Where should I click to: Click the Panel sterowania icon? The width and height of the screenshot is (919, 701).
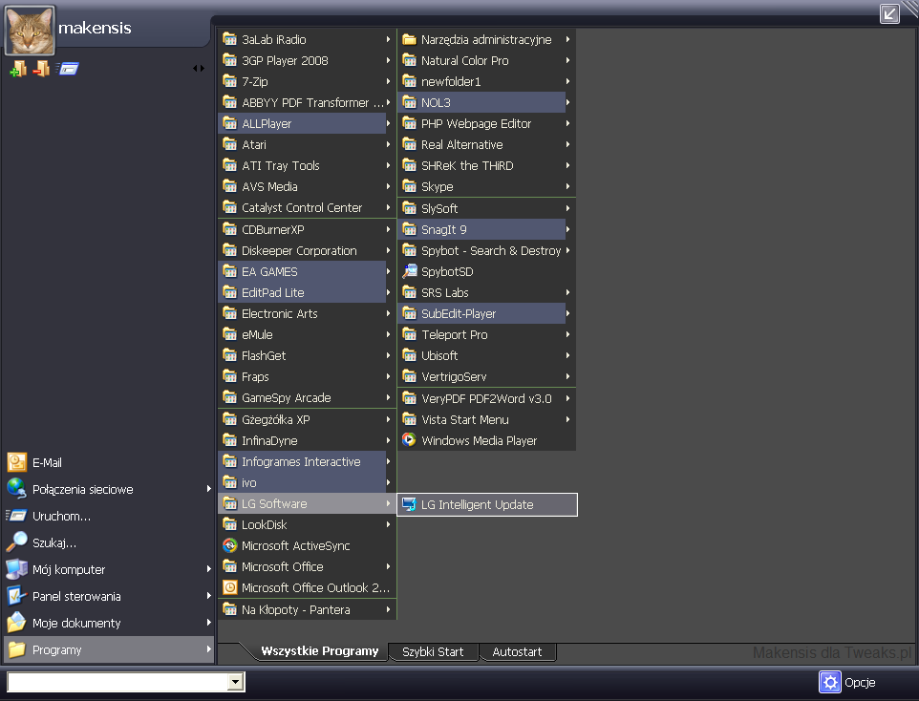(x=17, y=596)
